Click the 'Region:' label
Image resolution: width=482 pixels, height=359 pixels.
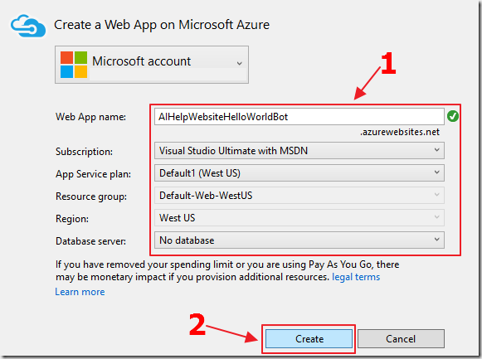[72, 219]
